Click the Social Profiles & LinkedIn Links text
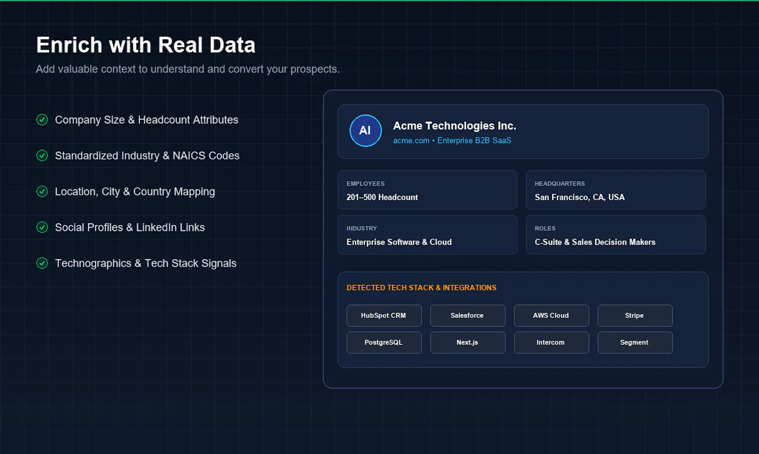The image size is (759, 454). pyautogui.click(x=130, y=227)
